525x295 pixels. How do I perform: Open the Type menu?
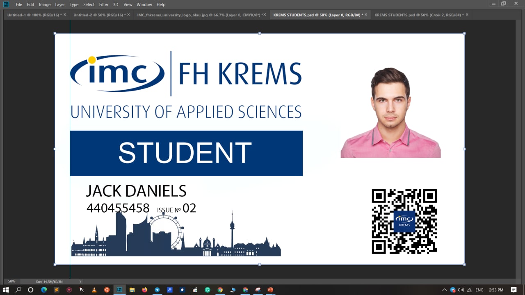tap(74, 5)
